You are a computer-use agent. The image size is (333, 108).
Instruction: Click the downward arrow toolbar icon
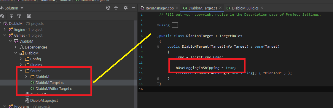coord(19,16)
